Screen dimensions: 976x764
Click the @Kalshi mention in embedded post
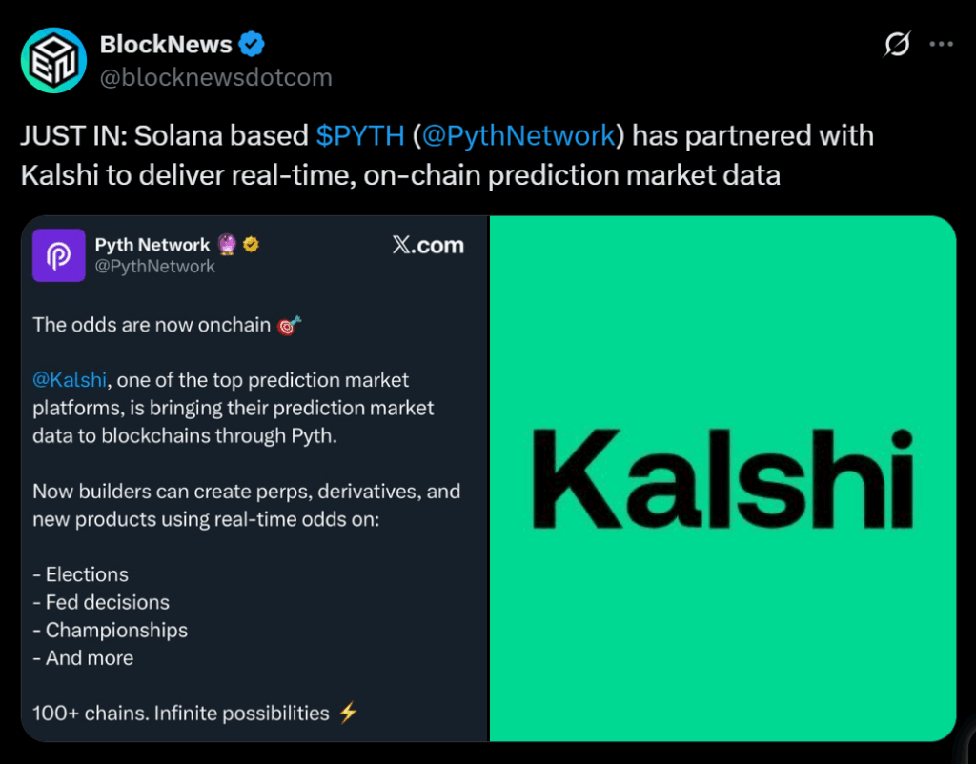coord(68,380)
